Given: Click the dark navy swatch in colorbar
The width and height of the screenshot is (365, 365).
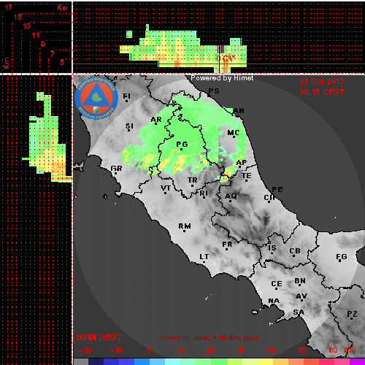Looking at the screenshot, I should tap(96, 361).
